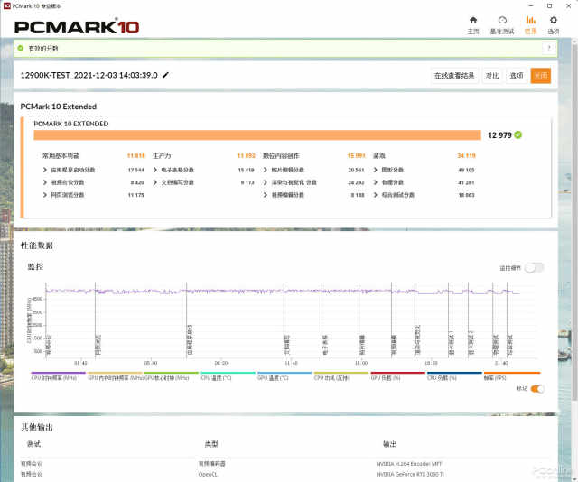Screen dimensions: 578x482
Task: Click the NVIDIA H.264 Encoder MFT output entry
Action: (x=409, y=464)
